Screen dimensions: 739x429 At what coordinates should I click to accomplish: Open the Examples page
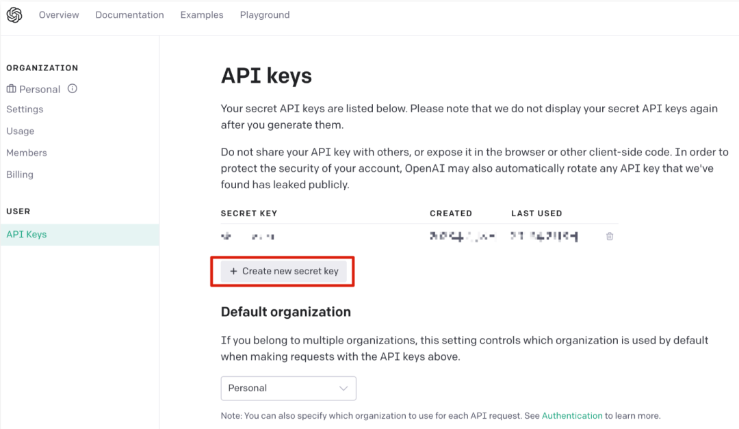202,15
